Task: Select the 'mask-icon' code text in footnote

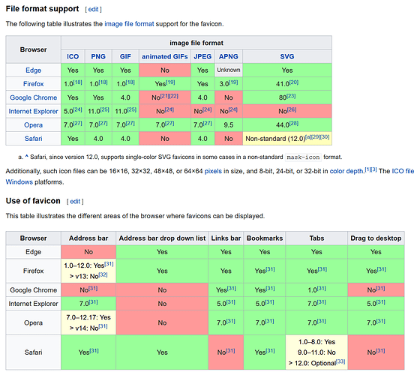Action: (303, 157)
